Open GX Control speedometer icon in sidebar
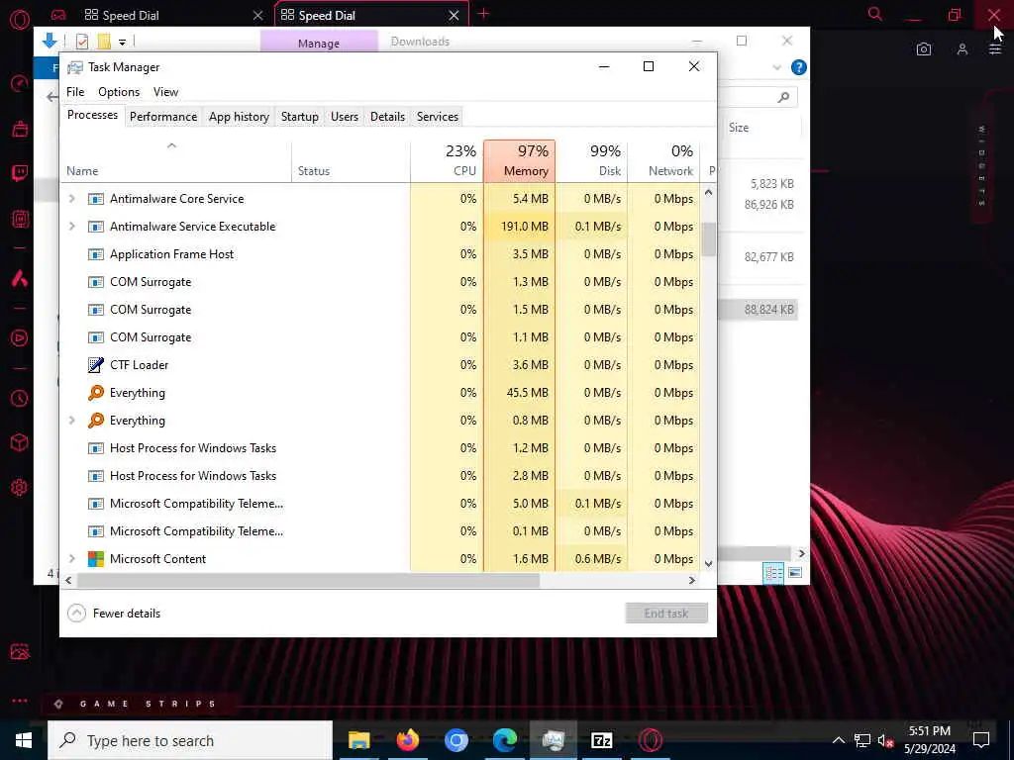Viewport: 1014px width, 760px height. coord(20,83)
